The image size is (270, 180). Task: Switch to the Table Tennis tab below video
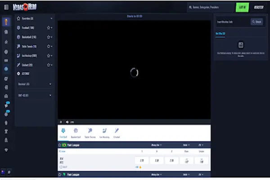[x=90, y=133]
